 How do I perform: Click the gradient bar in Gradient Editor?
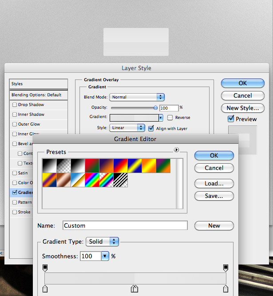[135, 278]
